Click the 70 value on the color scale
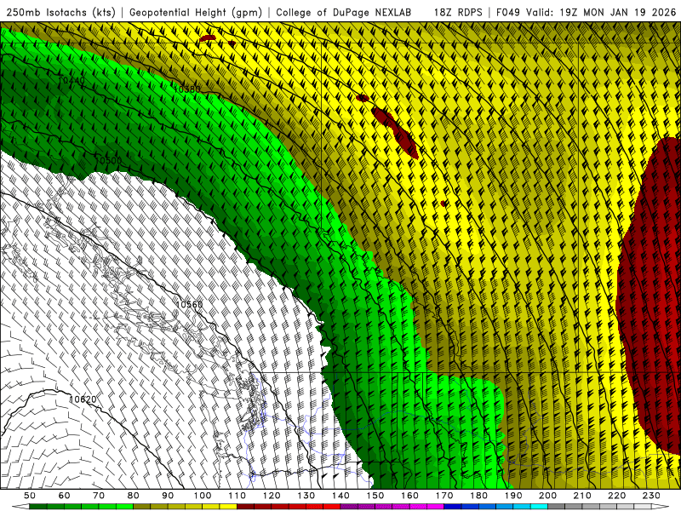This screenshot has width=681, height=511. pyautogui.click(x=99, y=496)
